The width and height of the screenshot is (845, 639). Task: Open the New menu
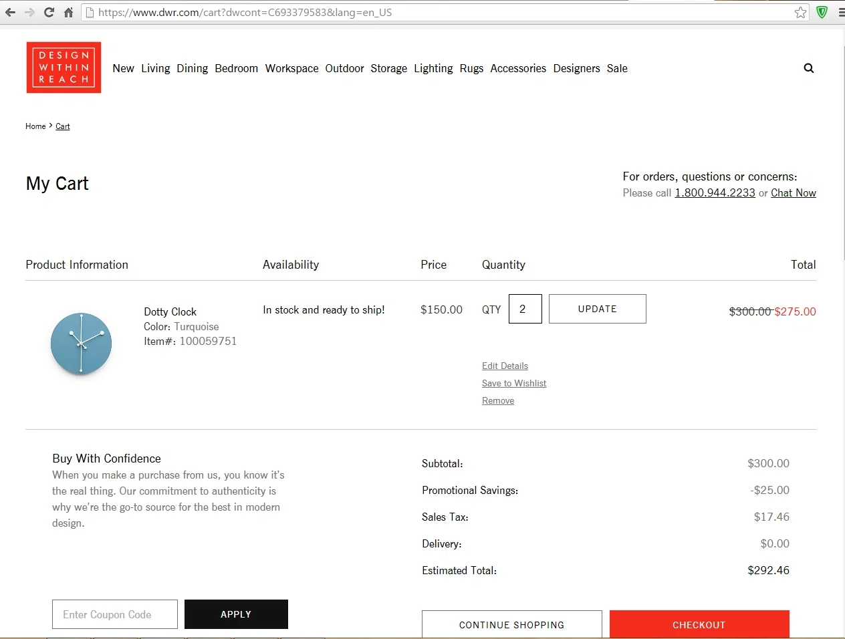[124, 68]
